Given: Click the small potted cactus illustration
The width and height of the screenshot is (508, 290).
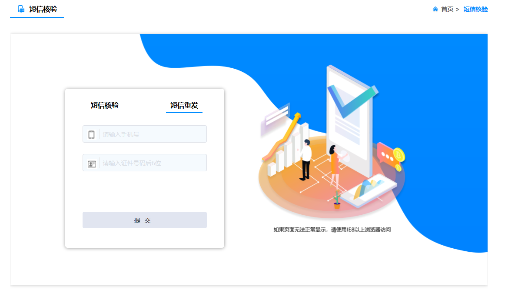Looking at the screenshot, I should [337, 200].
